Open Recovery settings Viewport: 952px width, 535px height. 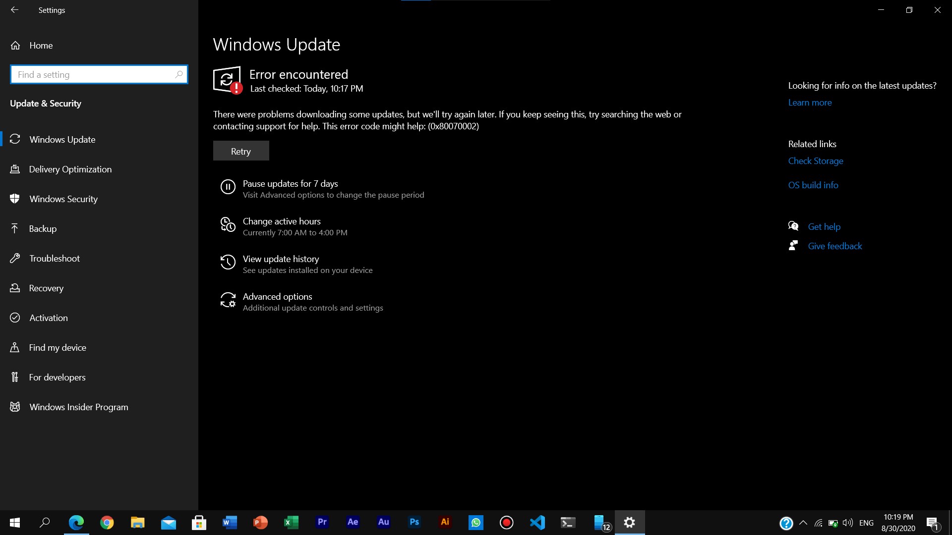[x=99, y=288]
